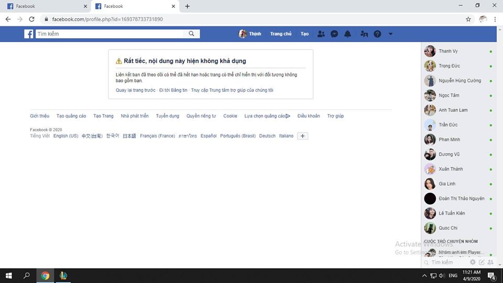The height and width of the screenshot is (283, 503).
Task: Open the Find friends icon in the navbar
Action: pos(364,34)
